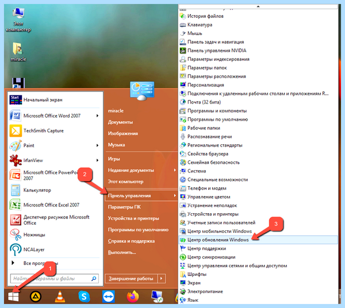Select Центр обновления Windows
345x308 pixels.
[x=258, y=240]
